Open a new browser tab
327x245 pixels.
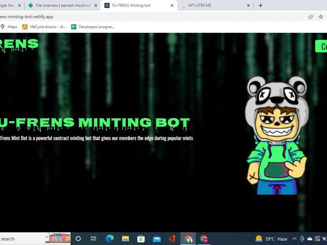(261, 6)
